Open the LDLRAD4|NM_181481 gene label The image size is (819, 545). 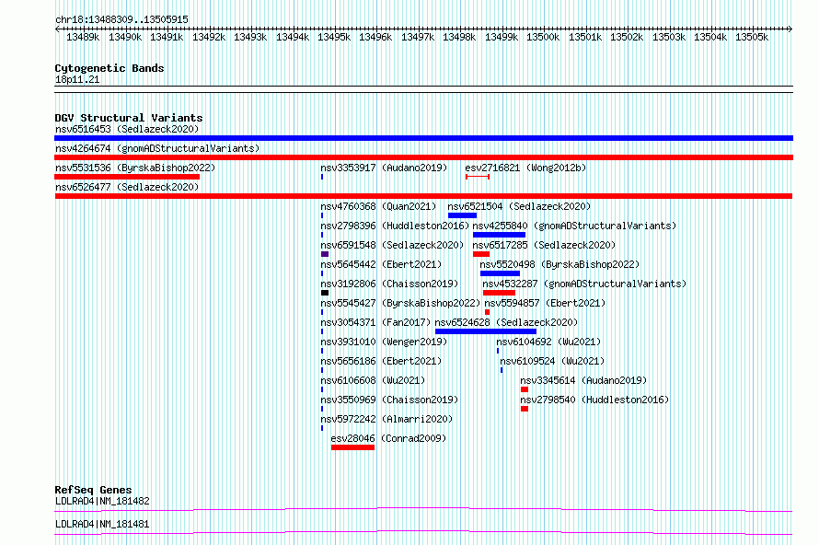[x=102, y=524]
